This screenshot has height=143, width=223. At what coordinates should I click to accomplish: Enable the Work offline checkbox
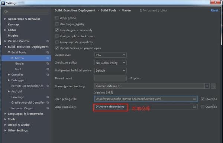(x=57, y=18)
